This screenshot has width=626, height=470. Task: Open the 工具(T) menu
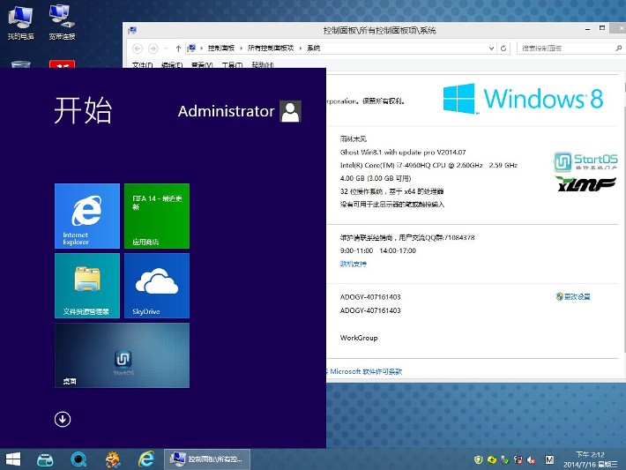[232, 64]
